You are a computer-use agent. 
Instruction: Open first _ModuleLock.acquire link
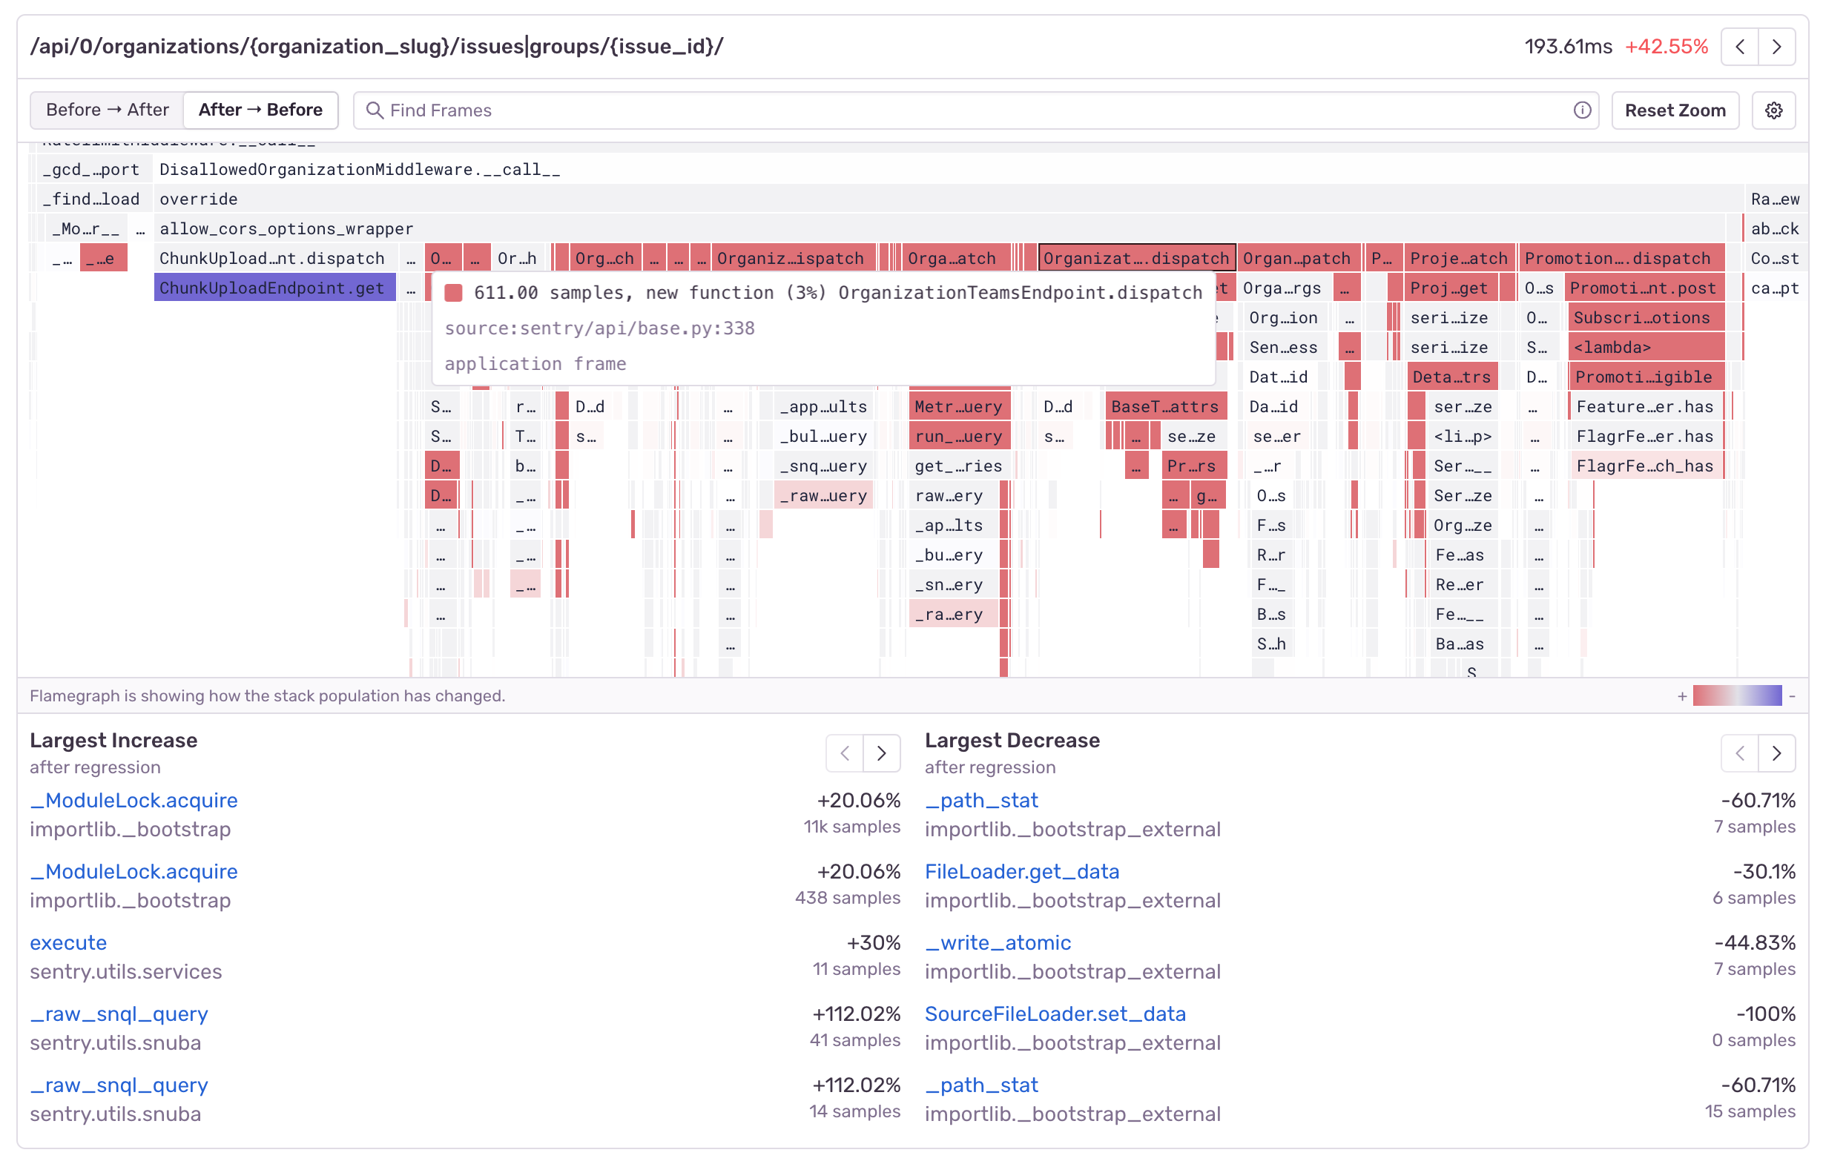[134, 800]
